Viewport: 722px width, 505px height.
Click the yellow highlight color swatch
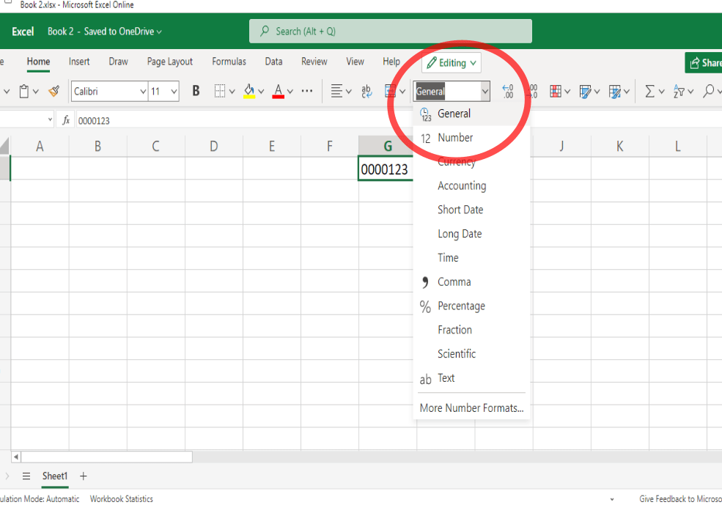249,96
